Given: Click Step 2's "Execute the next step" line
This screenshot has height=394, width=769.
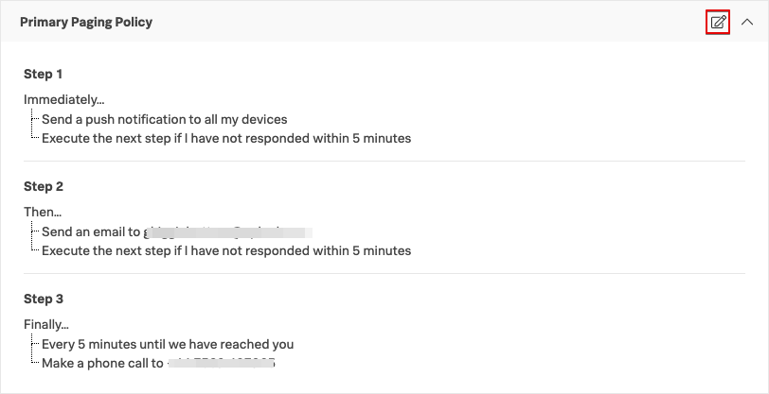Looking at the screenshot, I should point(226,250).
